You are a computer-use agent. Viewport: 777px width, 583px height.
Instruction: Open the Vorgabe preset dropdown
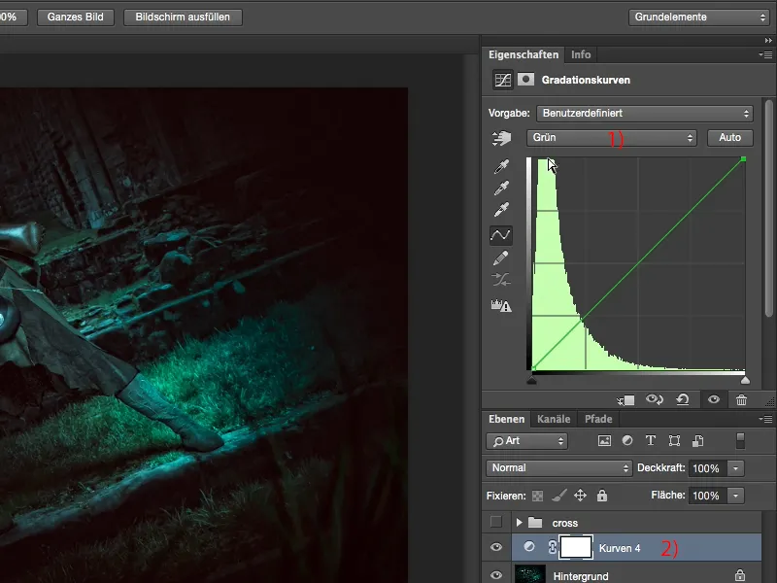(x=645, y=113)
